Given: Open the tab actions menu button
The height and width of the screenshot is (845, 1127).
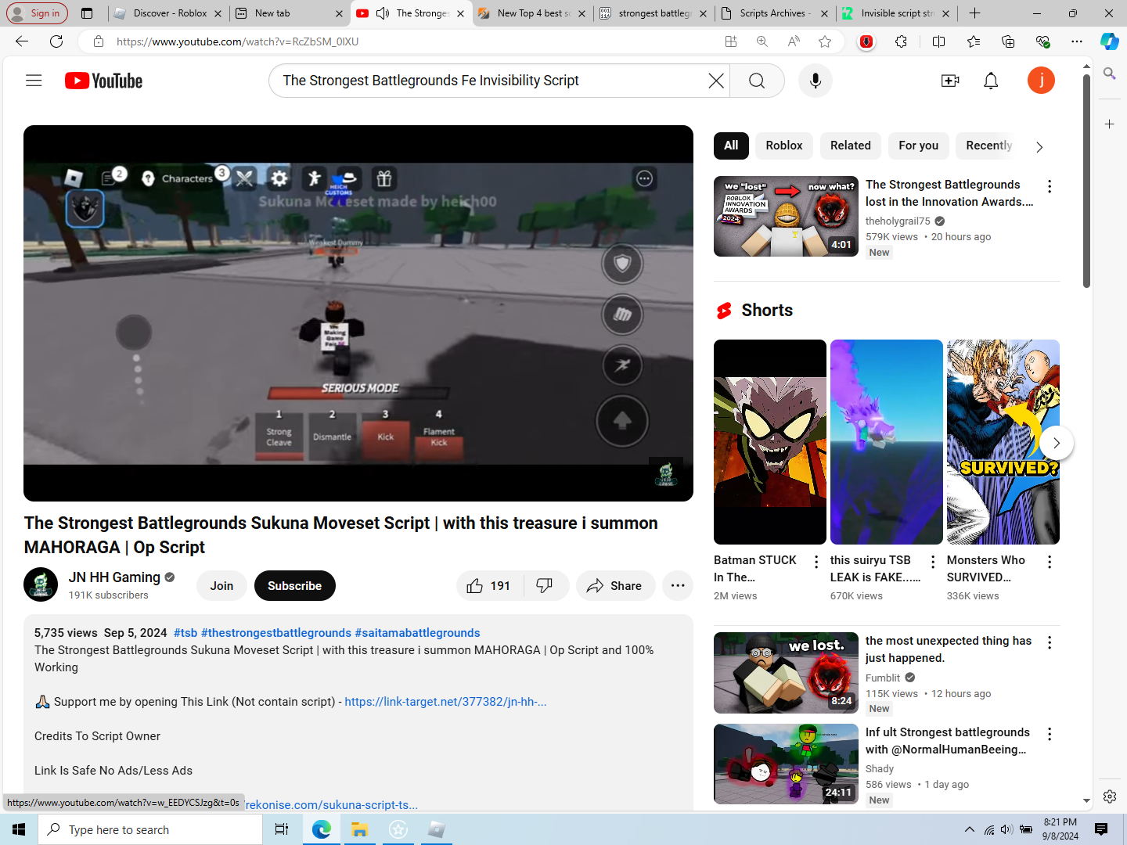Looking at the screenshot, I should tap(87, 13).
